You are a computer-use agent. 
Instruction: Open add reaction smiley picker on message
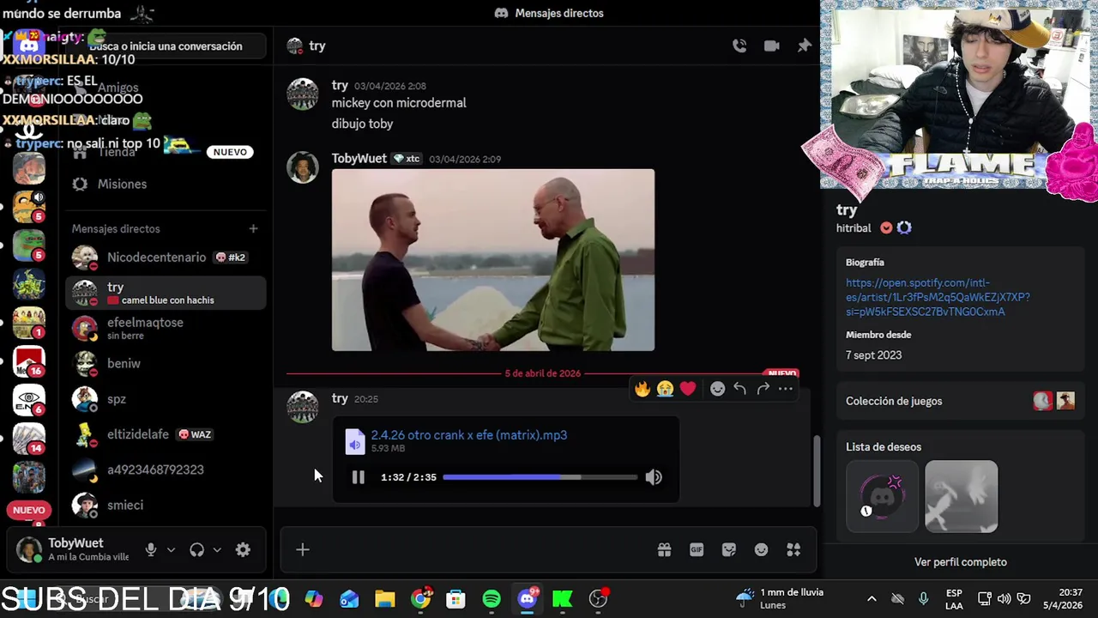(717, 389)
